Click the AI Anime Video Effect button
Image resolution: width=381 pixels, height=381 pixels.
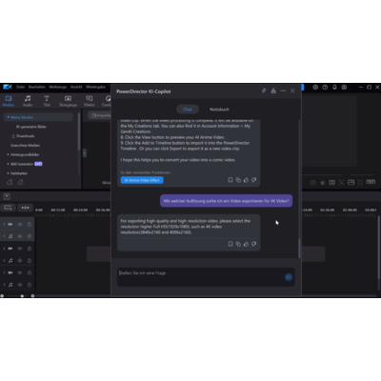[142, 180]
